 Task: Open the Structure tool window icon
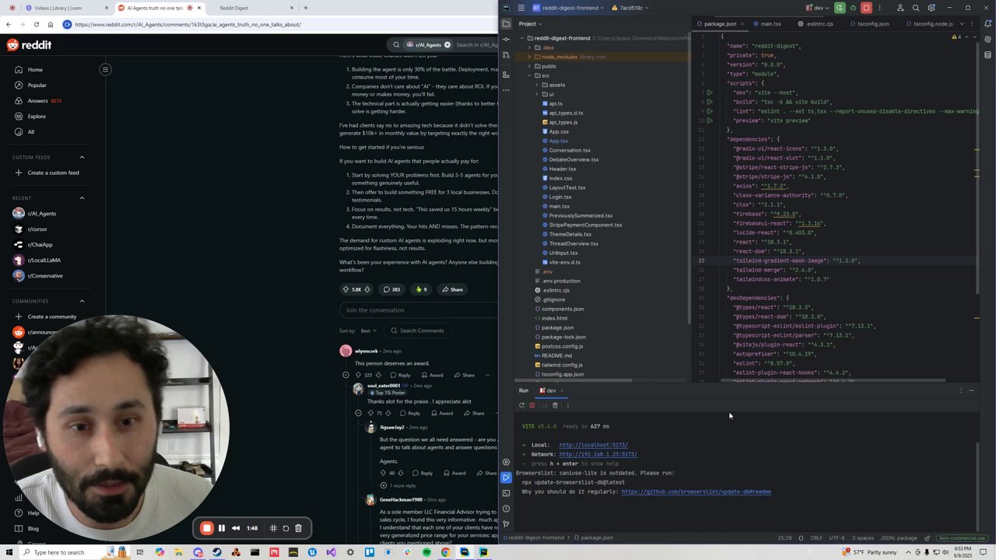point(506,74)
